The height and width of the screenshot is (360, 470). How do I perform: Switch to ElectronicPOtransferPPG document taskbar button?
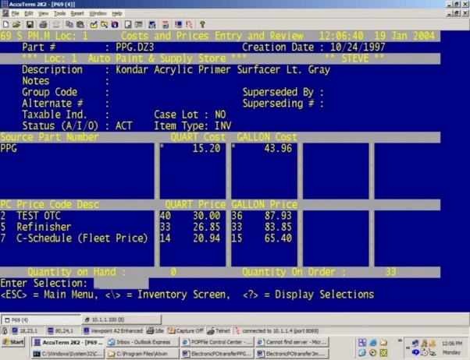click(218, 354)
